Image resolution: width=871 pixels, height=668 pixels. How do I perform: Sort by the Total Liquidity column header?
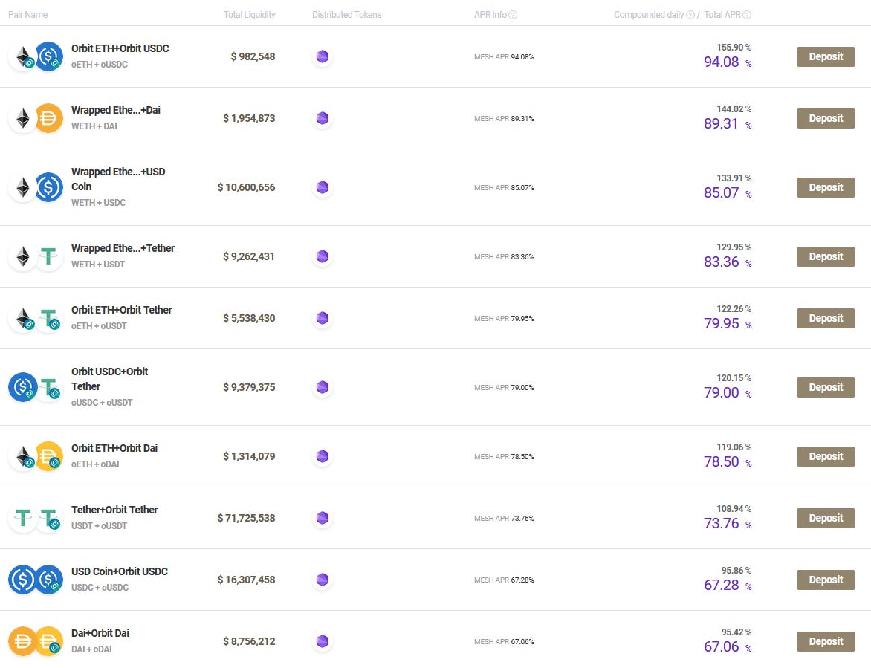[250, 15]
